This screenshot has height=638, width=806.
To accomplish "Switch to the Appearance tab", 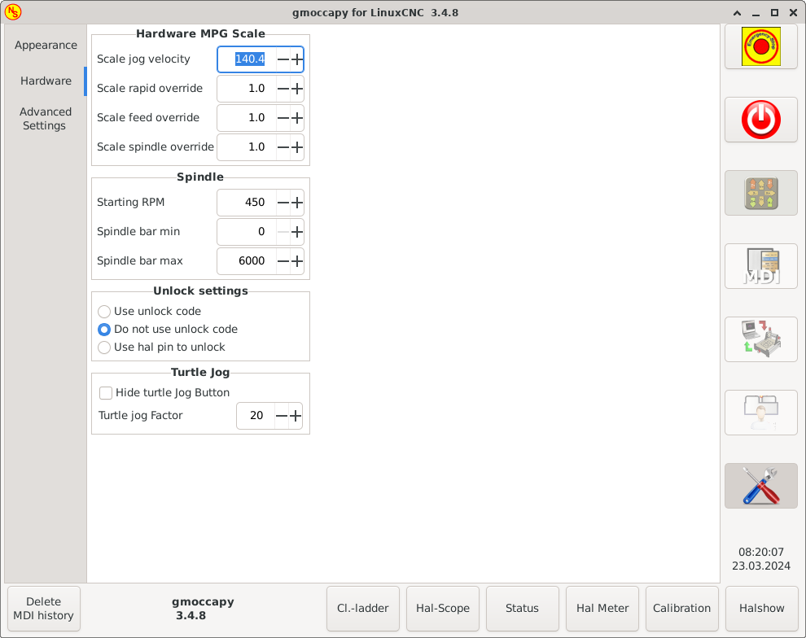I will (x=45, y=45).
